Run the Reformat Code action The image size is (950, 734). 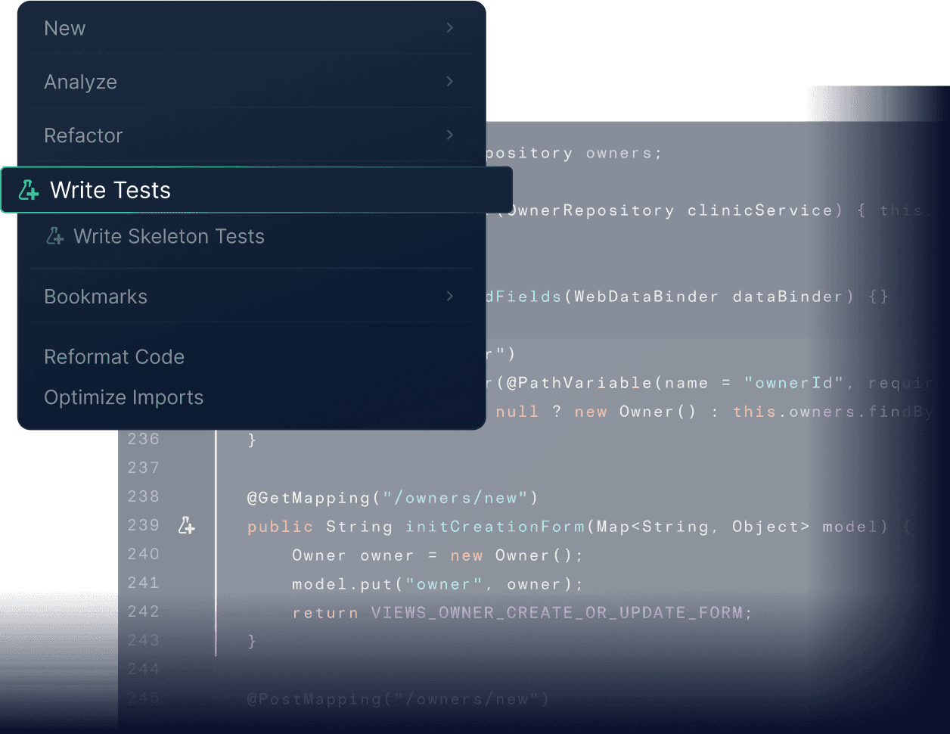114,356
